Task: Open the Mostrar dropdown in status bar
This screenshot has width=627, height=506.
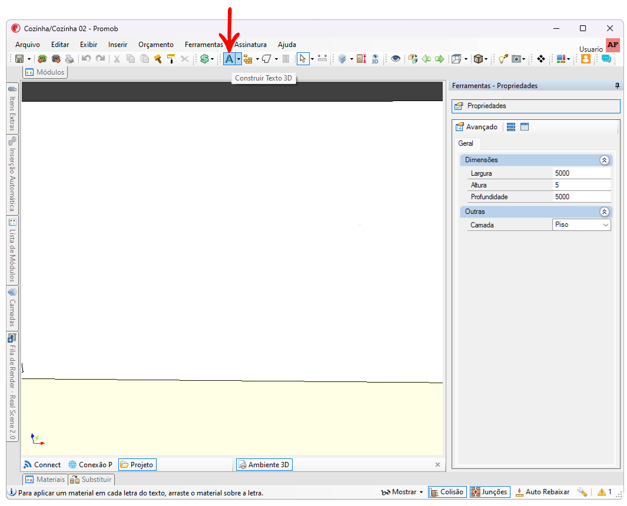Action: tap(402, 492)
